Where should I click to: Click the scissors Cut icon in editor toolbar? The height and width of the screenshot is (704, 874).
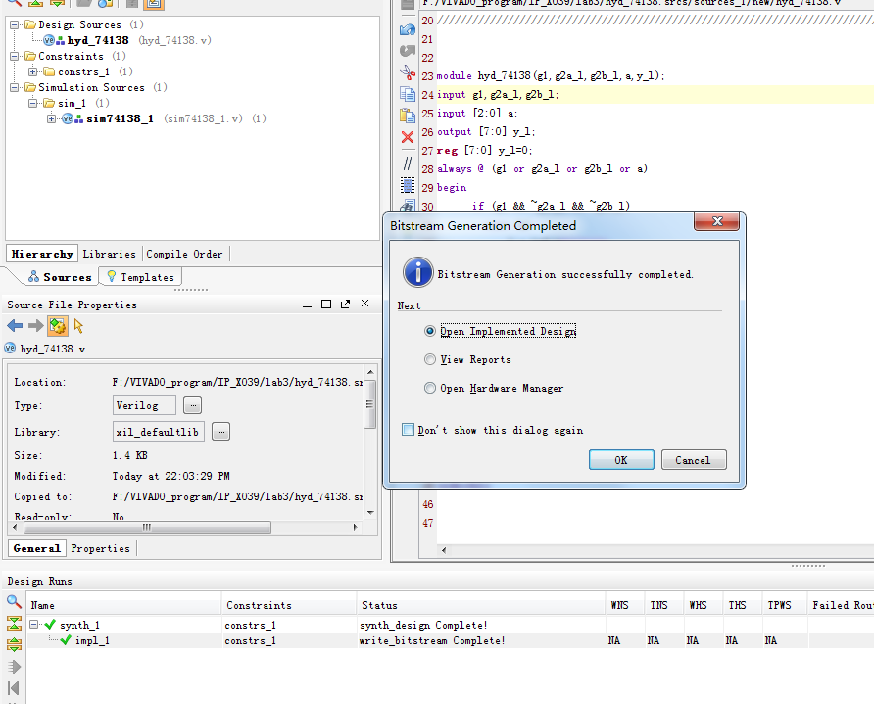408,72
